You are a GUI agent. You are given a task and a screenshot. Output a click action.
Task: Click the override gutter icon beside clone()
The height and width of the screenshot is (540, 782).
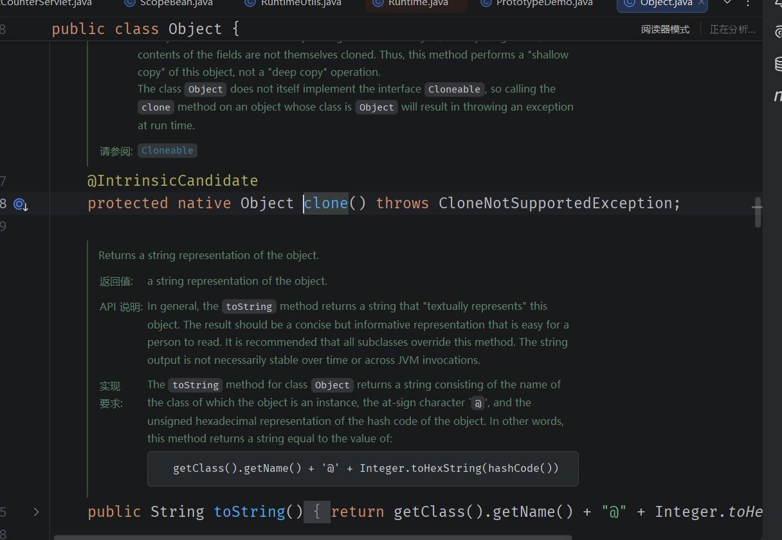coord(21,204)
